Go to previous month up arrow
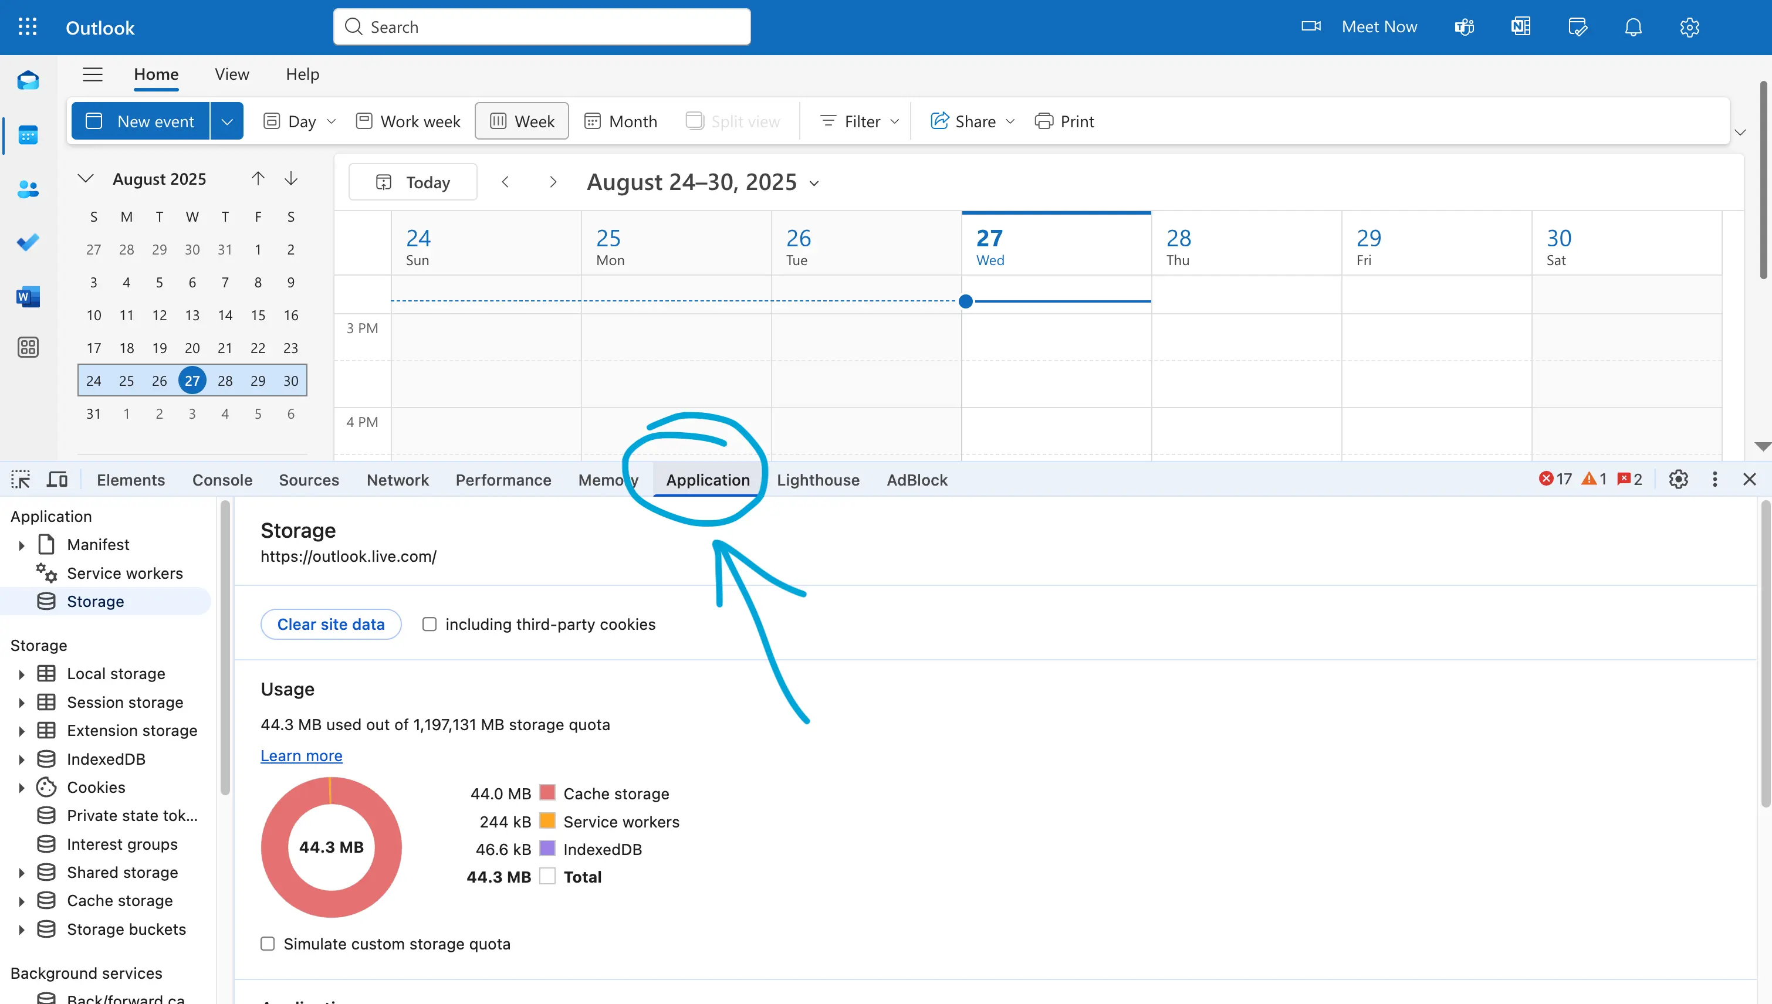 coord(258,179)
